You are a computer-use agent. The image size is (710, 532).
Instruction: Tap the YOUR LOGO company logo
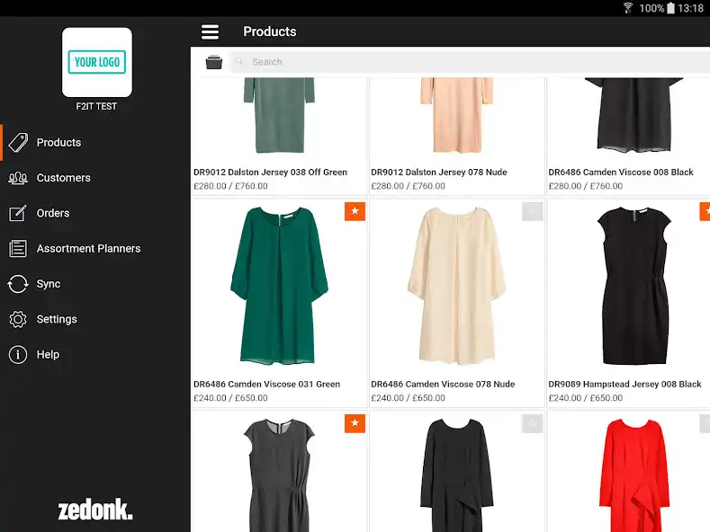(x=97, y=62)
